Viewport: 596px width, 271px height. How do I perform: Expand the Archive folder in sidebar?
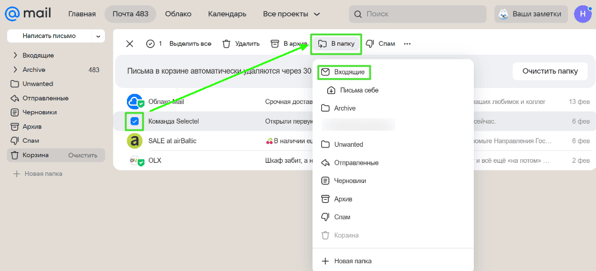click(x=15, y=70)
